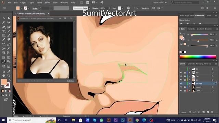This screenshot has height=123, width=219.
Task: Click the Recolor Artwork icon in control bar
Action: point(129,8)
